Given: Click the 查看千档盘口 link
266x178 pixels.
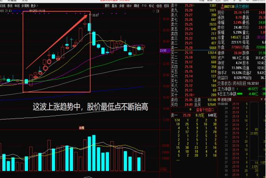Looking at the screenshot, I should [x=205, y=110].
